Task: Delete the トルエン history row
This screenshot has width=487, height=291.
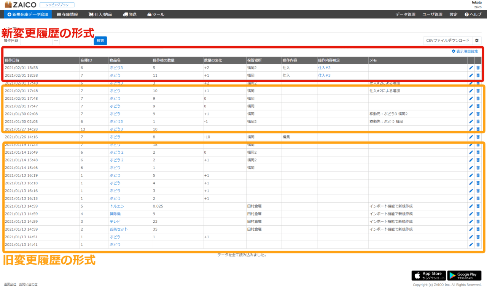Action: click(478, 206)
